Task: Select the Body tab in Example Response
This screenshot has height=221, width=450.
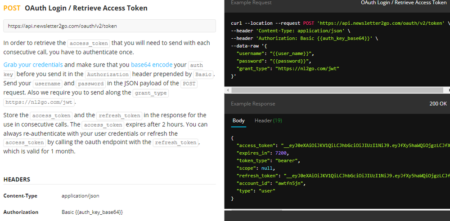Action: coord(238,121)
